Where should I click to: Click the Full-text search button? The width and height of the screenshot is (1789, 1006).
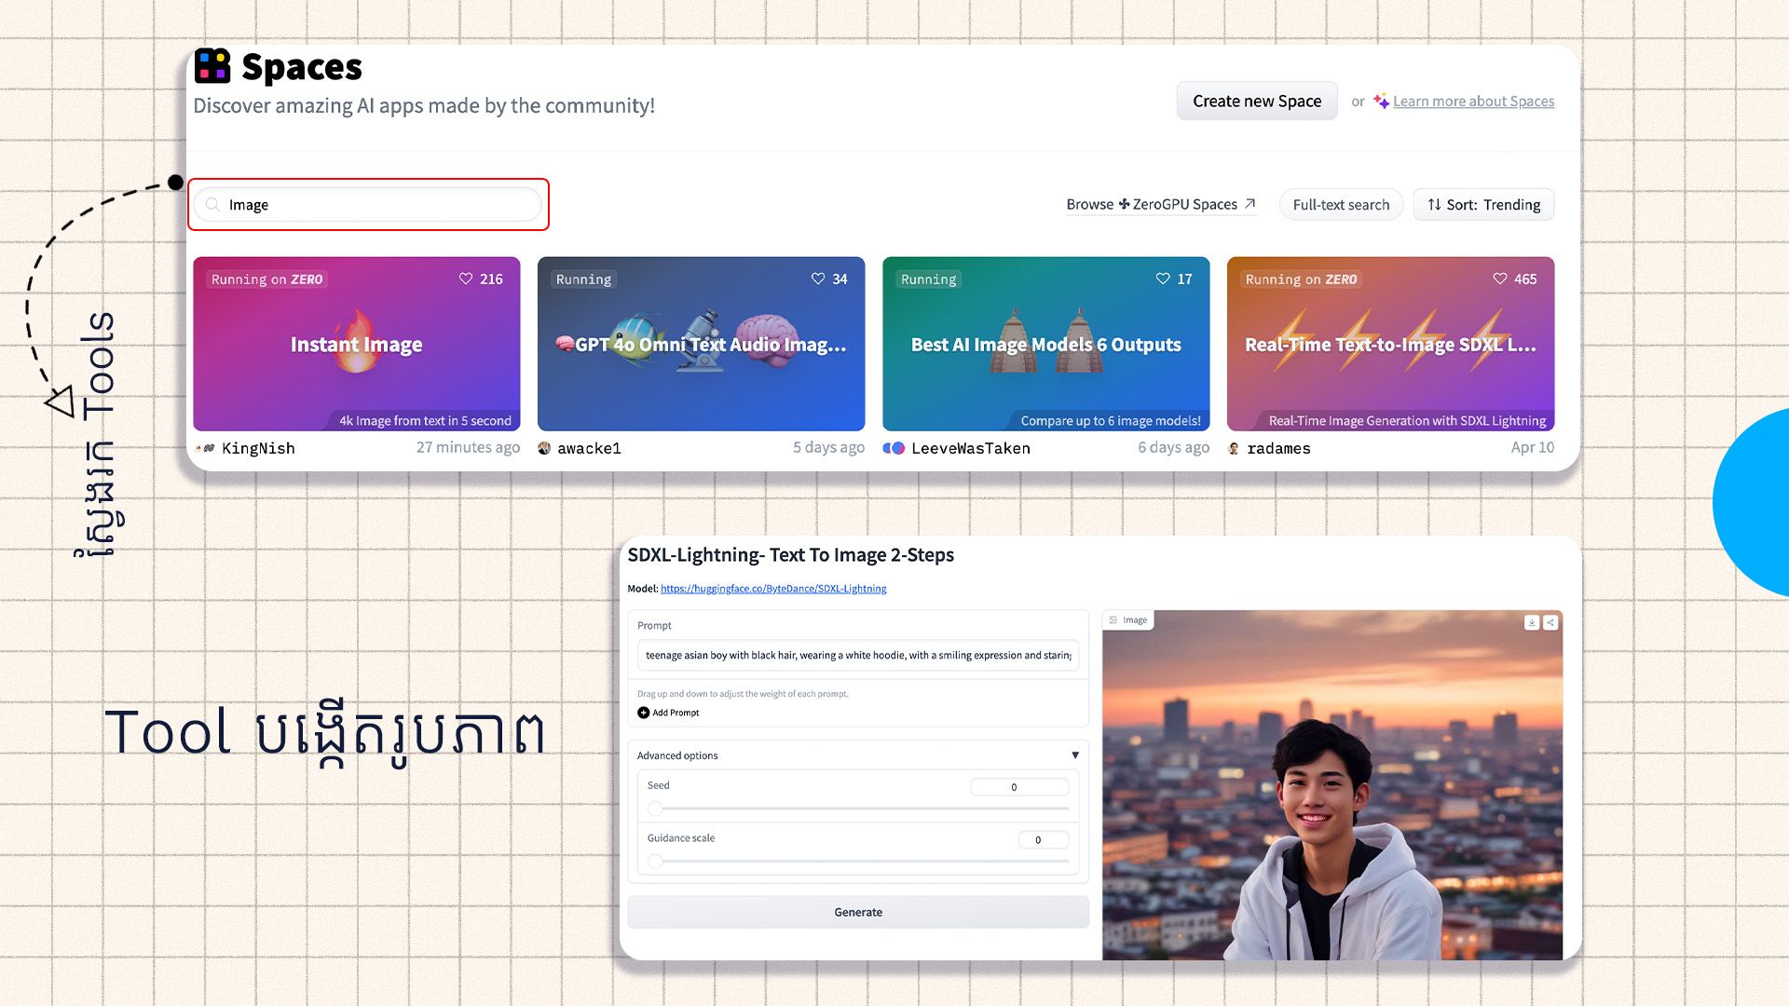(x=1341, y=205)
